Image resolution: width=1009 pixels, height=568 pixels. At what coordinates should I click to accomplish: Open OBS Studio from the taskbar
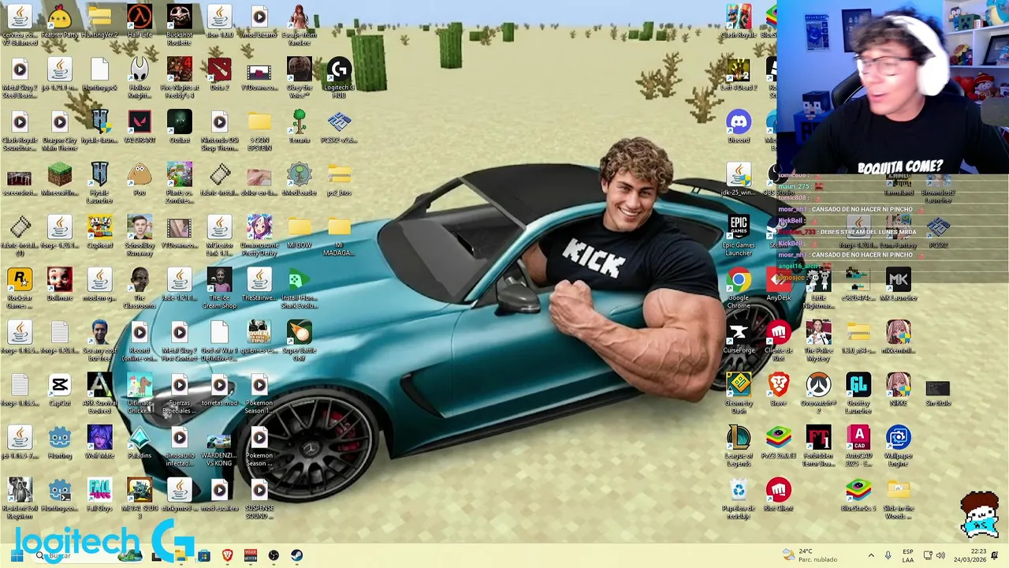274,555
